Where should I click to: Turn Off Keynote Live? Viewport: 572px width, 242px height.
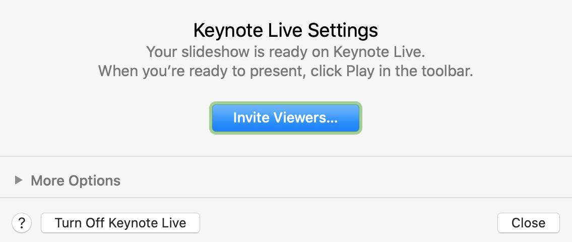pyautogui.click(x=120, y=223)
